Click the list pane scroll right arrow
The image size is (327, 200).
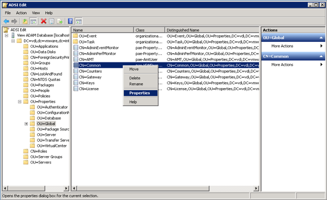(x=256, y=189)
